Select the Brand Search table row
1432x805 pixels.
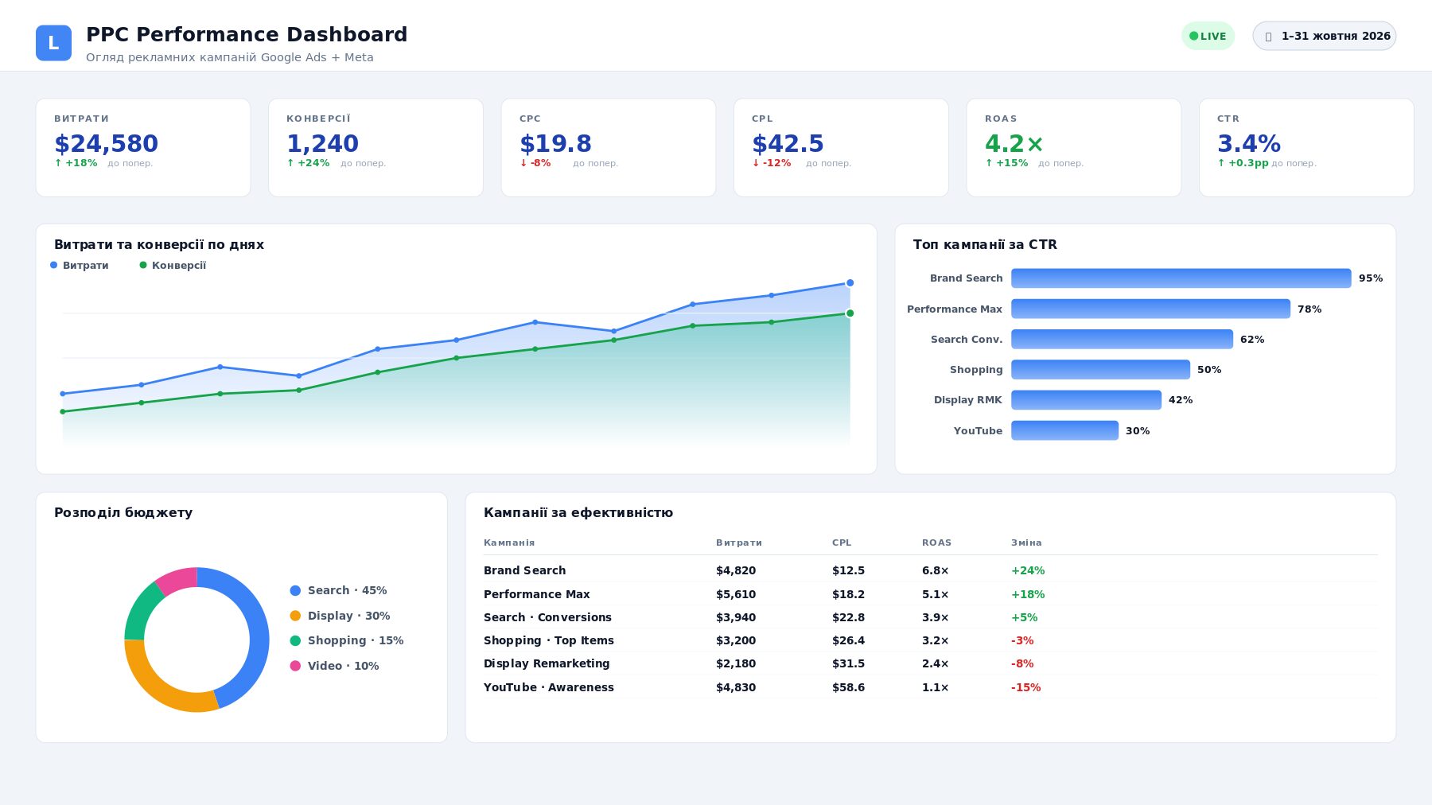click(931, 570)
